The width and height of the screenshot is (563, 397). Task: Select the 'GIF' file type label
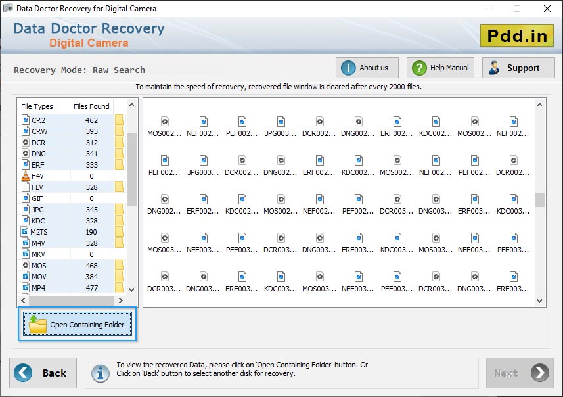[37, 198]
